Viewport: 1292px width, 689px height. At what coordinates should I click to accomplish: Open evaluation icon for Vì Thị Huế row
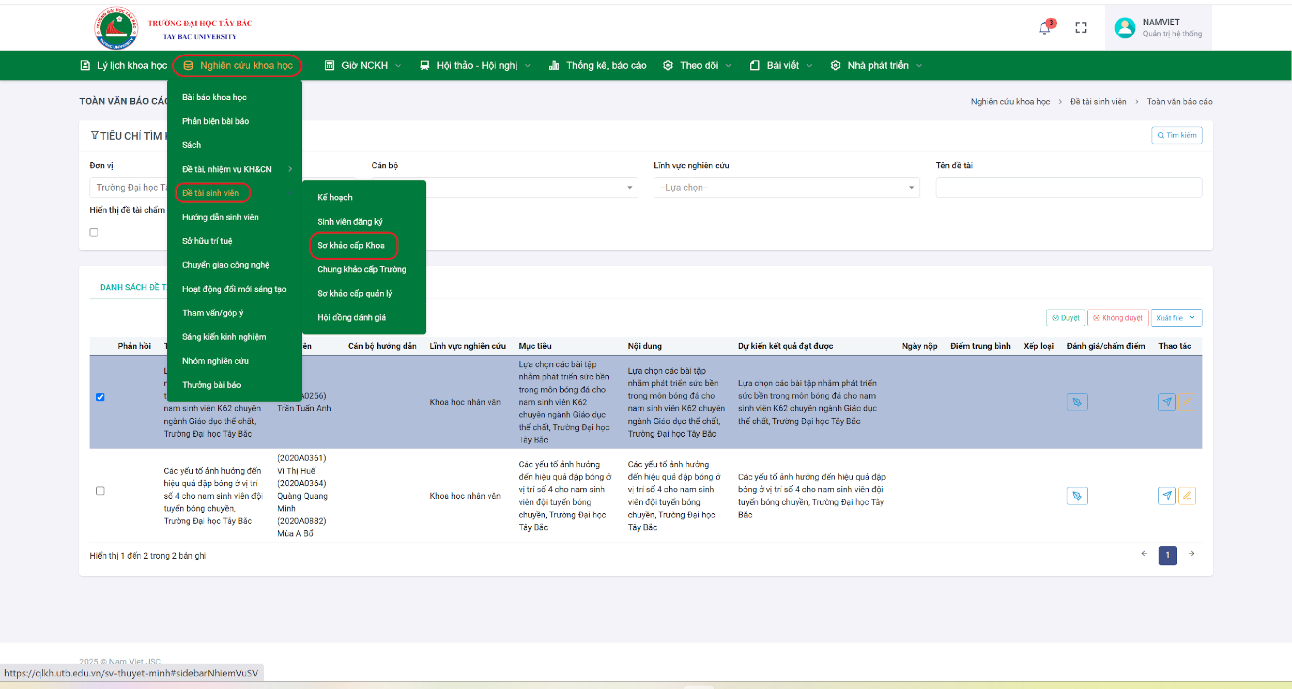point(1077,496)
